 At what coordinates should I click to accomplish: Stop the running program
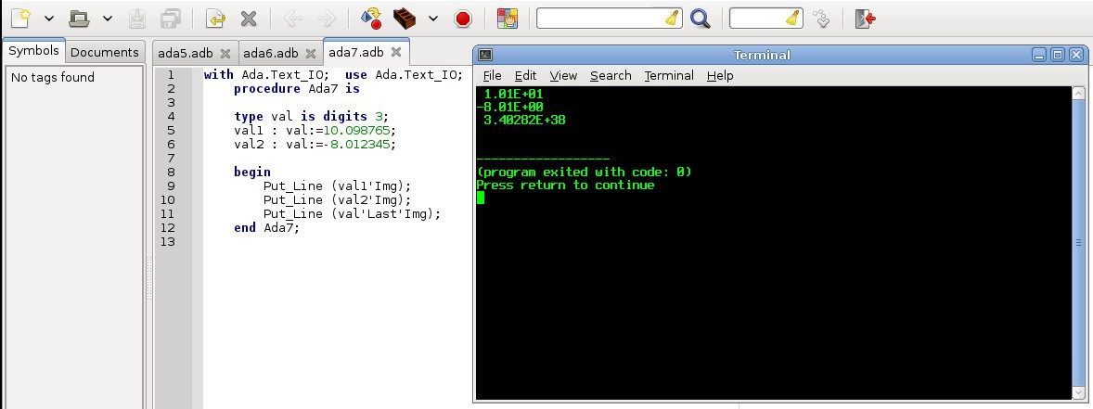tap(463, 19)
